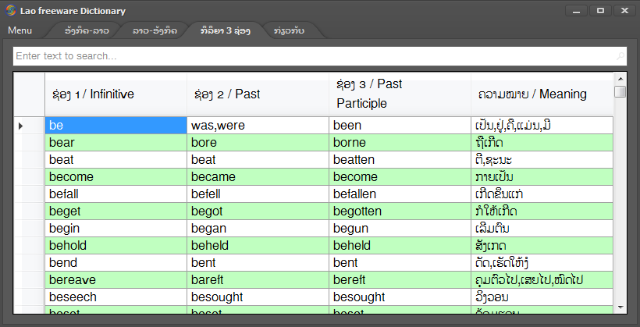Close the Lao freeware Dictionary window

624,10
